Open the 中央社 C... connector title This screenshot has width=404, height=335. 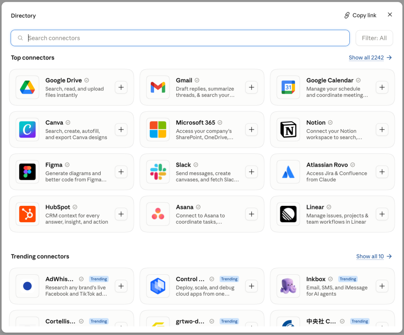321,321
